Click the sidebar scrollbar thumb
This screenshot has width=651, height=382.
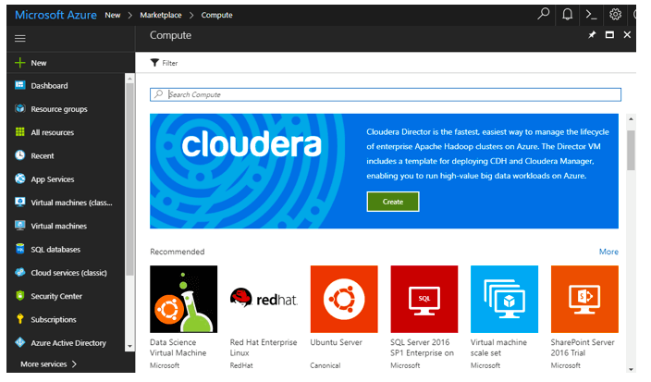click(129, 179)
